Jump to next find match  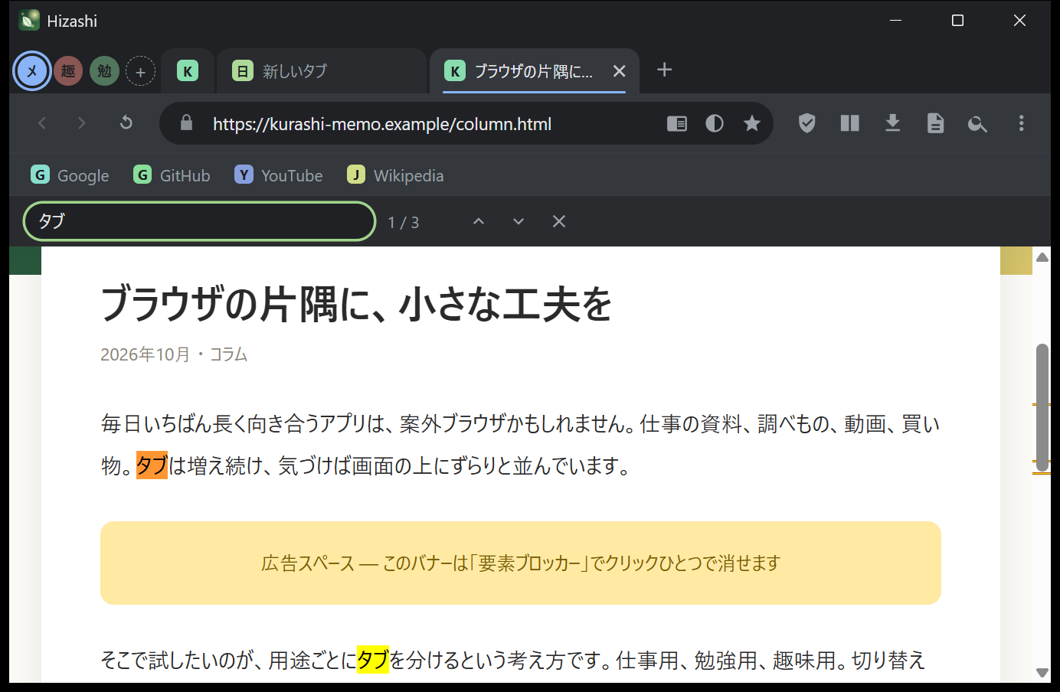coord(519,221)
